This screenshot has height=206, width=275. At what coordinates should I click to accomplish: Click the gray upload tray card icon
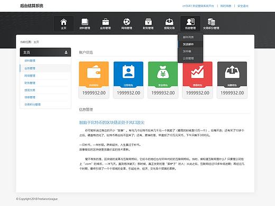coord(232,72)
